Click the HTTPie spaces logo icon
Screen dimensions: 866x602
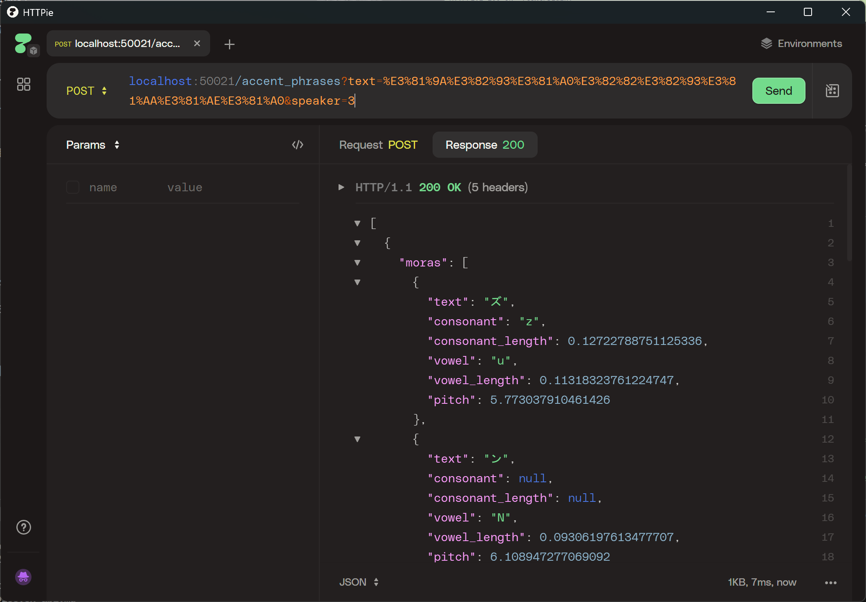click(x=23, y=43)
